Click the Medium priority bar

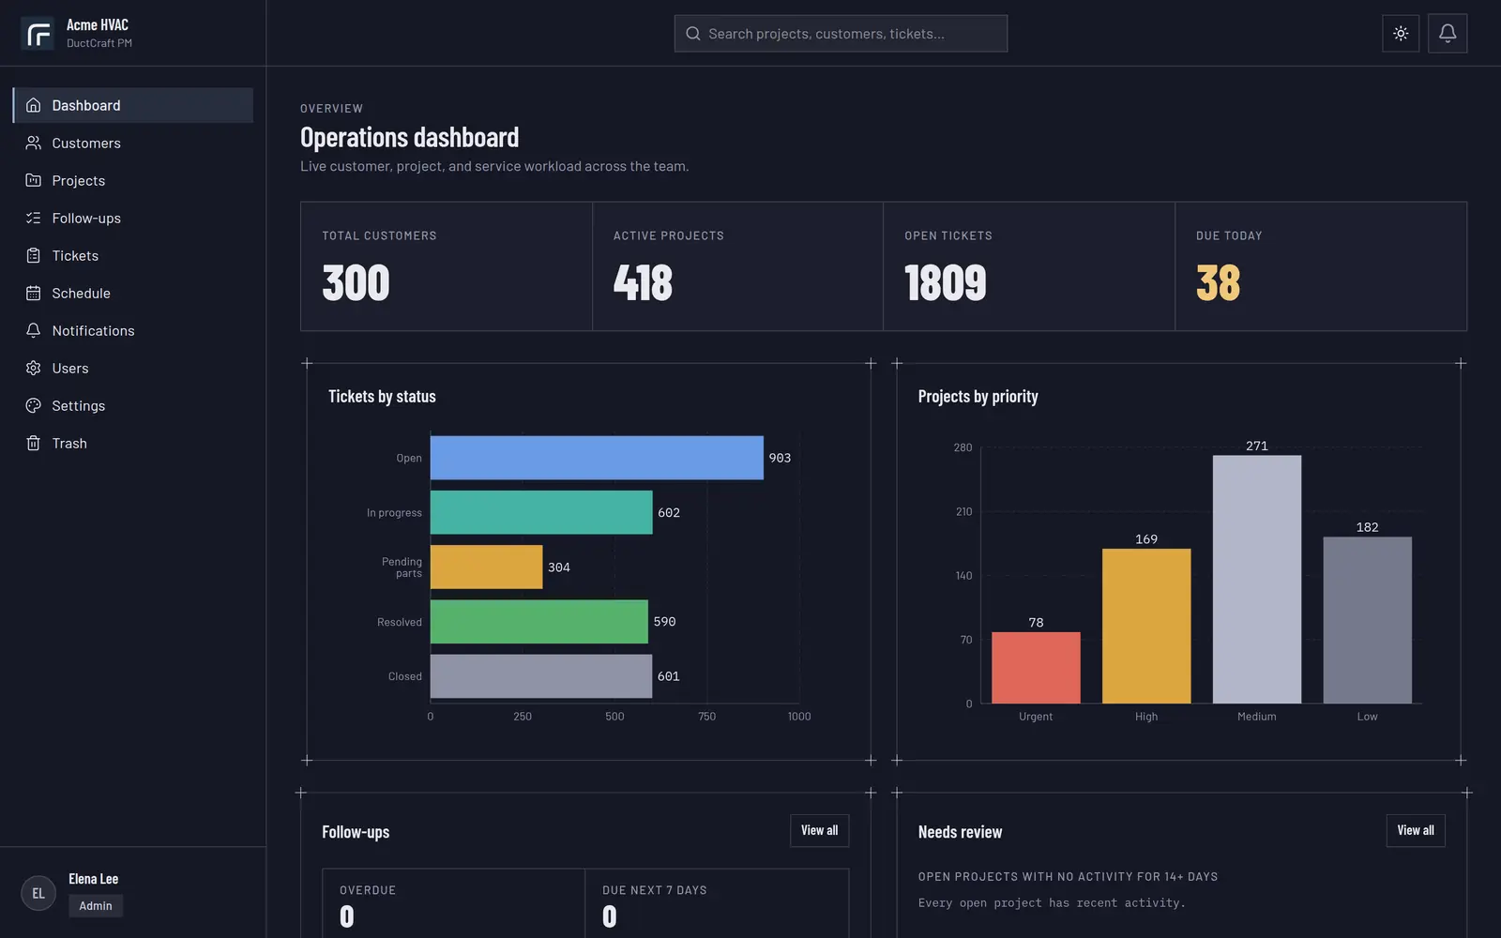click(1257, 580)
